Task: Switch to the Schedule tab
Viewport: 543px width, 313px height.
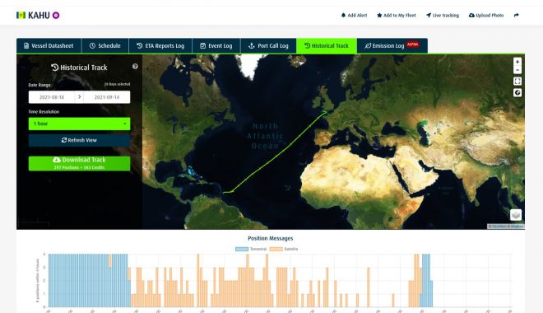Action: click(x=105, y=46)
